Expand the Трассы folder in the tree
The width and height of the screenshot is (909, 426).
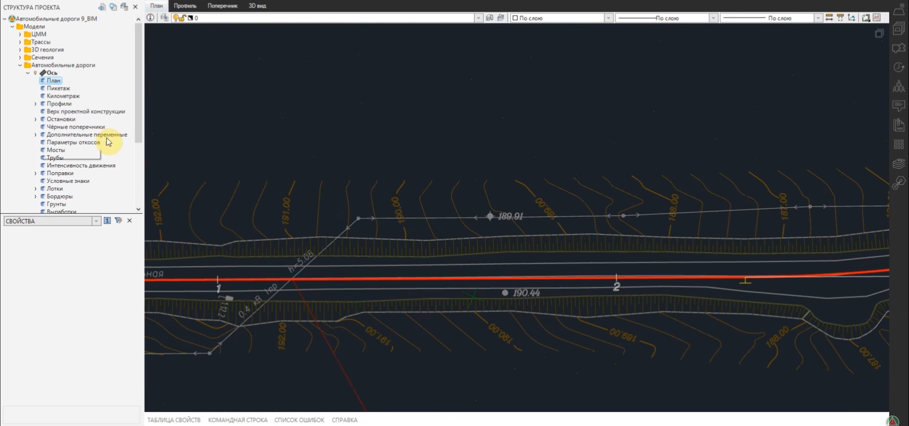(20, 42)
